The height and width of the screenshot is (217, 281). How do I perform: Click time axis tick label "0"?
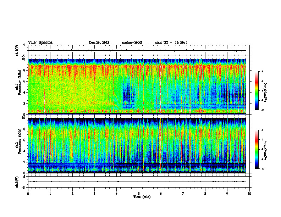(x=28, y=194)
